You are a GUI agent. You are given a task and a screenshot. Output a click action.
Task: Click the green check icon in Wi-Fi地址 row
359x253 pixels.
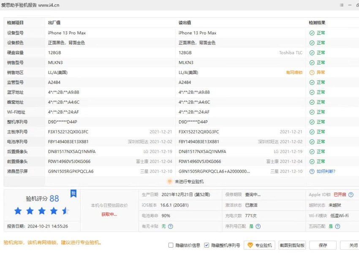pos(312,112)
